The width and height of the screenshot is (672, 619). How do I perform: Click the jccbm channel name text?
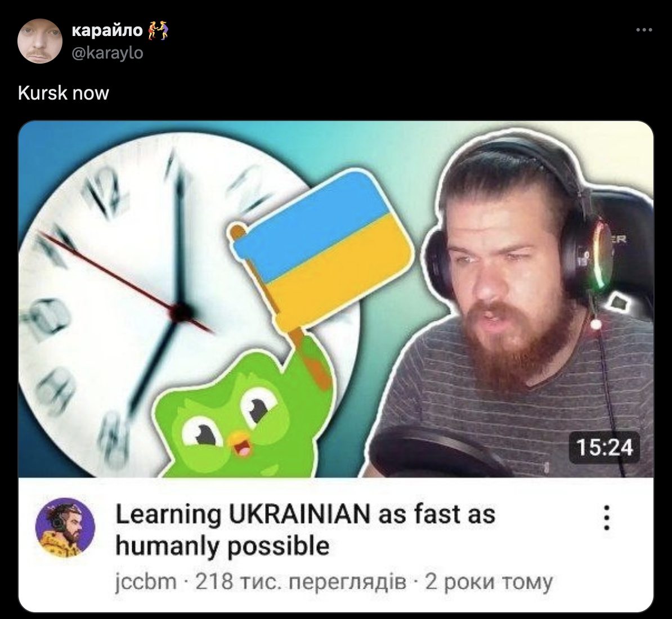coord(146,582)
